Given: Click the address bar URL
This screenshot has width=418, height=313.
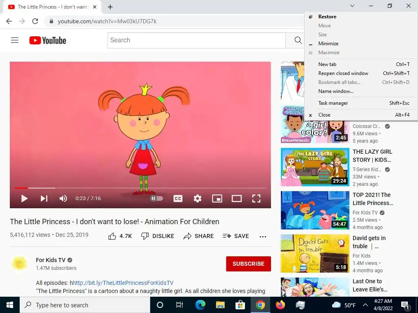Looking at the screenshot, I should click(107, 21).
